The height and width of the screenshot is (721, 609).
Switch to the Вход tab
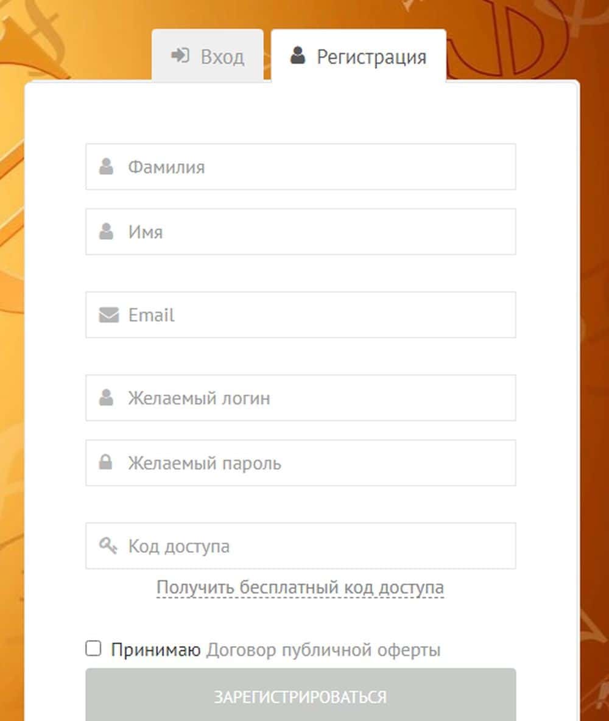pyautogui.click(x=208, y=55)
